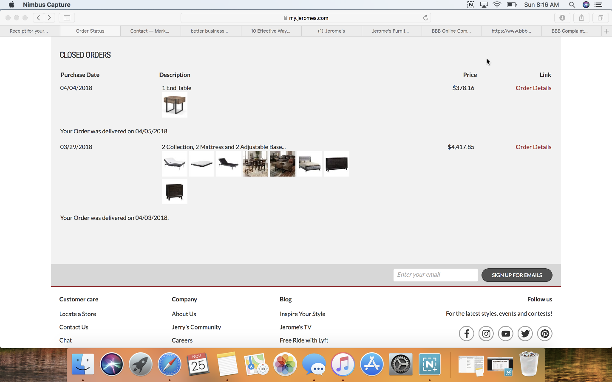
Task: Click SIGN UP FOR EMAILS button
Action: click(517, 275)
